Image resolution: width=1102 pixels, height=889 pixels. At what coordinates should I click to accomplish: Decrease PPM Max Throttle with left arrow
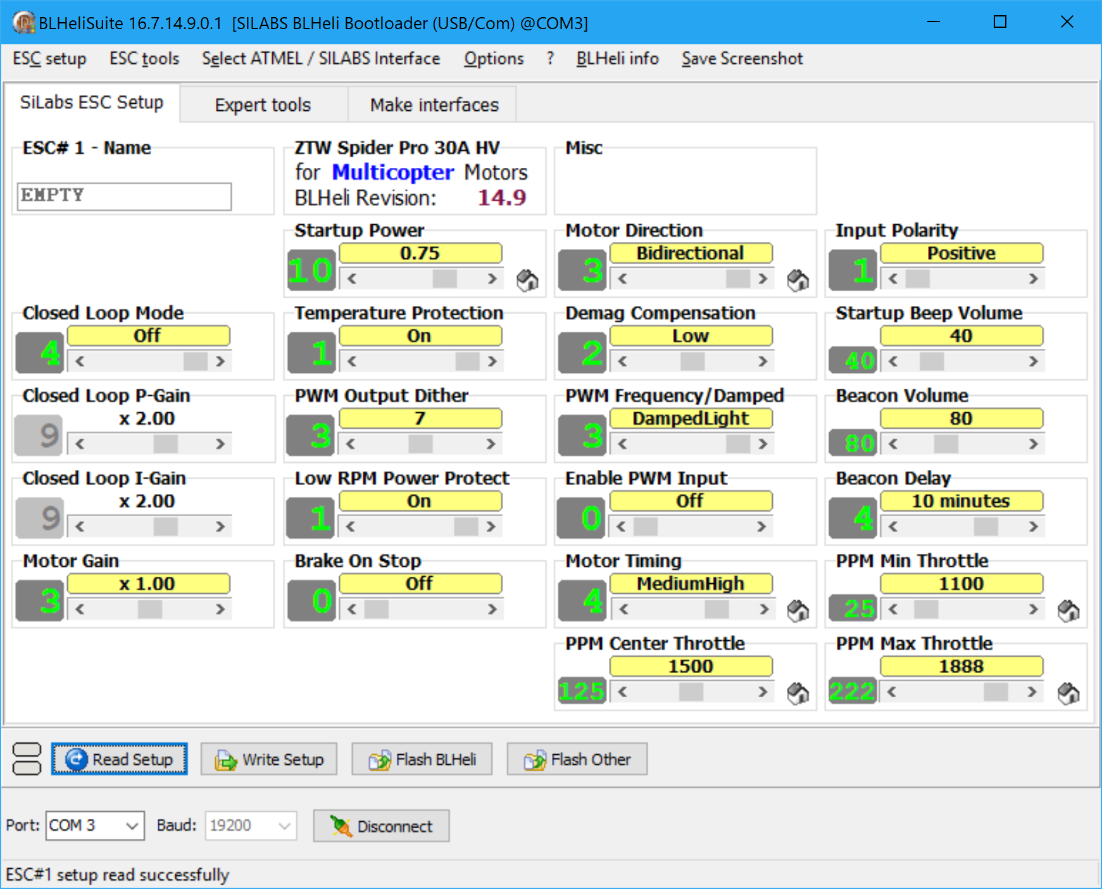point(891,692)
